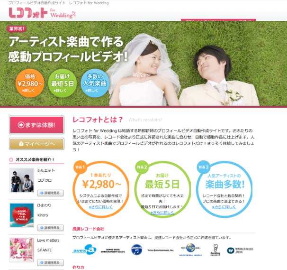Click the Warner Music Japan logo

click(240, 251)
